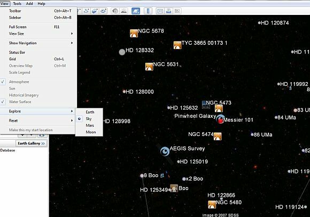Click the HD 120874 star label

[275, 23]
